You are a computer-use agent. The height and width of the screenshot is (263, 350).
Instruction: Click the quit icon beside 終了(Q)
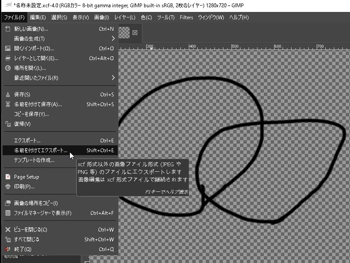pos(7,249)
